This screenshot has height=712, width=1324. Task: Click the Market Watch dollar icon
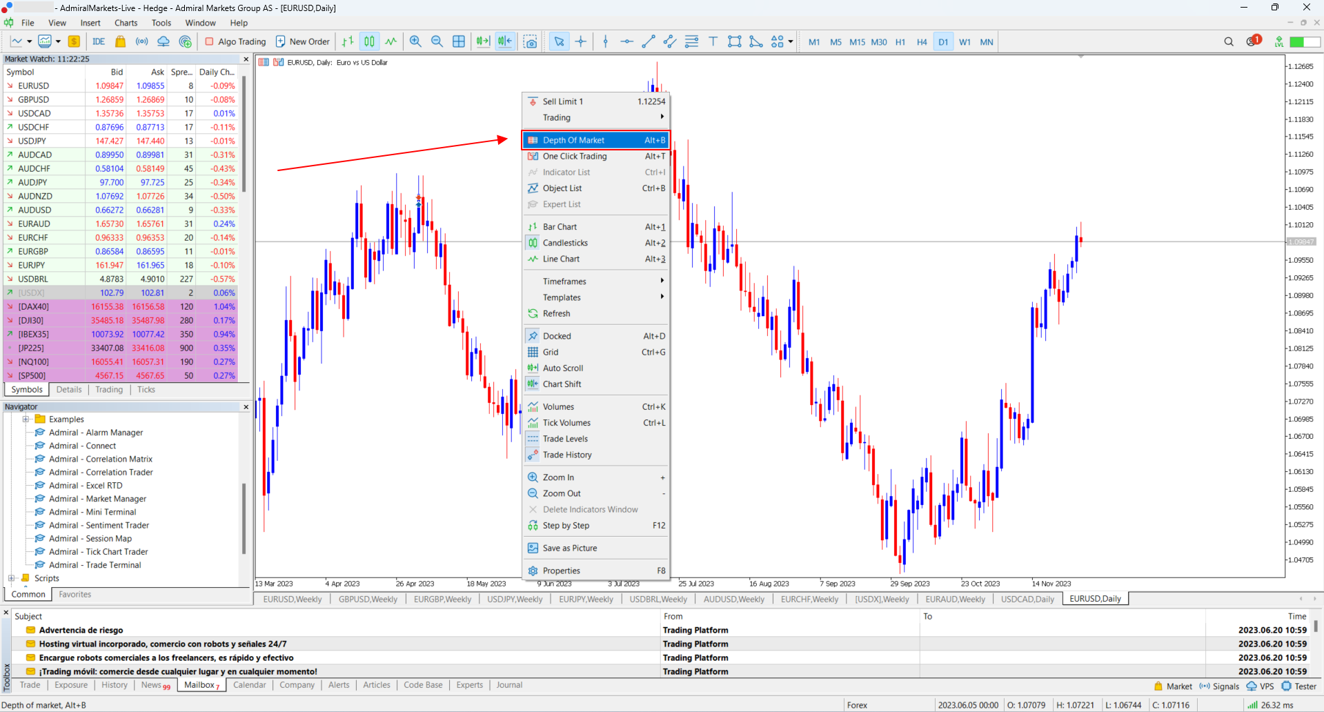pos(74,41)
